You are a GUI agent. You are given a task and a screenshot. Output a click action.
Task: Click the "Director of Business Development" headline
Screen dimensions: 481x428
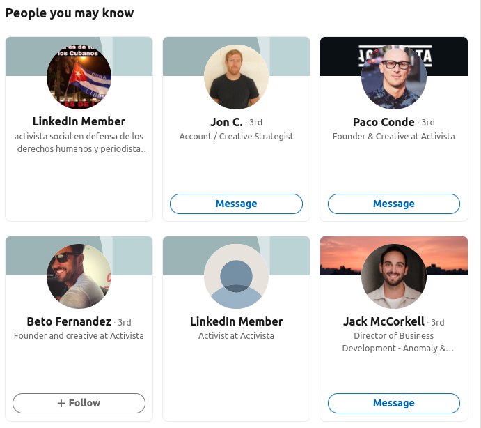click(394, 342)
